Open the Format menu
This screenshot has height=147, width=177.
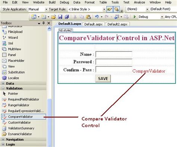pyautogui.click(x=90, y=2)
